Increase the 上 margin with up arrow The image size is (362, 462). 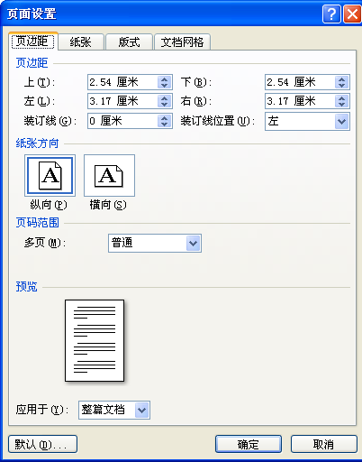(x=164, y=79)
